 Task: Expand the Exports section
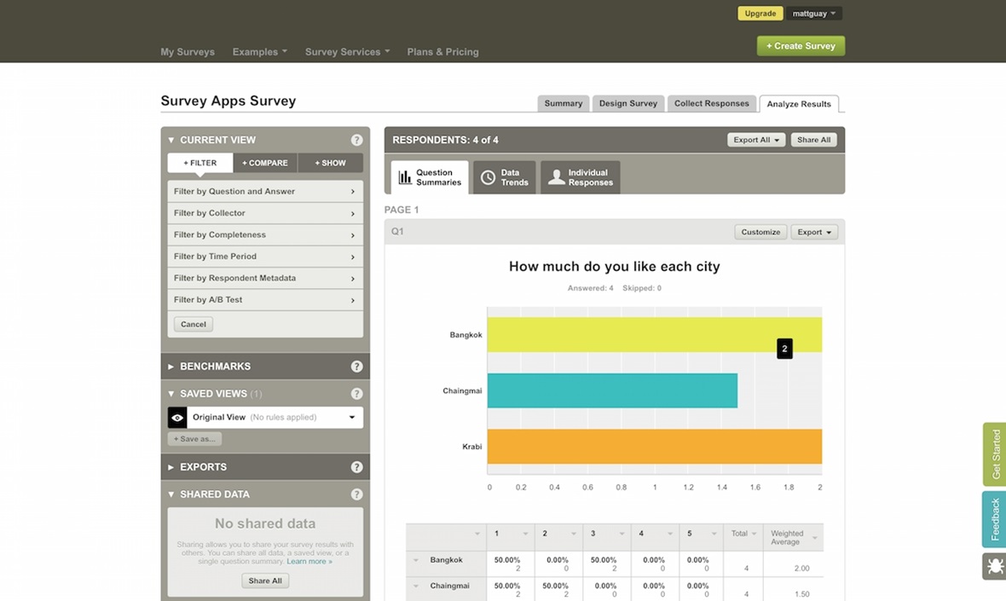(171, 467)
